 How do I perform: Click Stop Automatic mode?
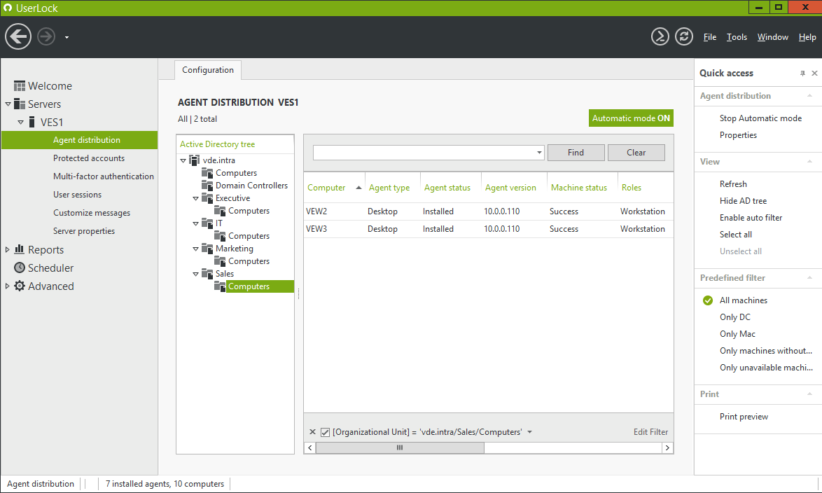(760, 118)
